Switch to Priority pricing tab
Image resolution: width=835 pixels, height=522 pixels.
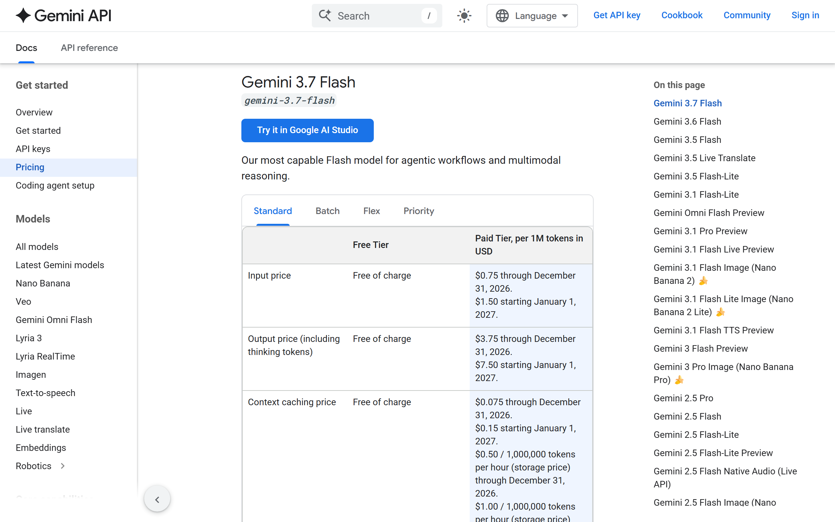pos(418,211)
